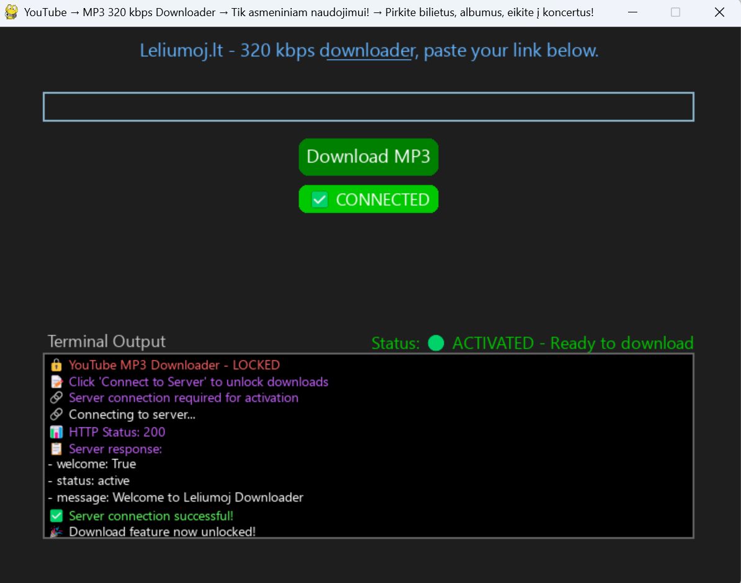
Task: Click 'Server connection required for activation' line
Action: [184, 397]
